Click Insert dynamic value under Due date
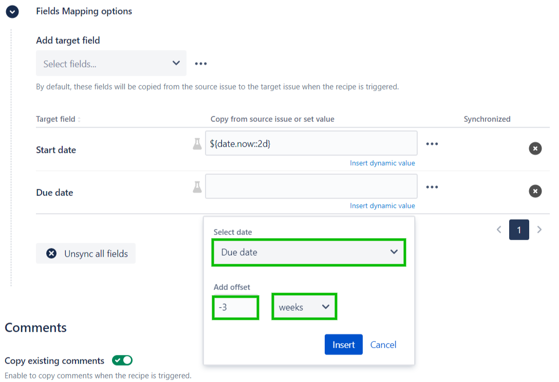 382,206
